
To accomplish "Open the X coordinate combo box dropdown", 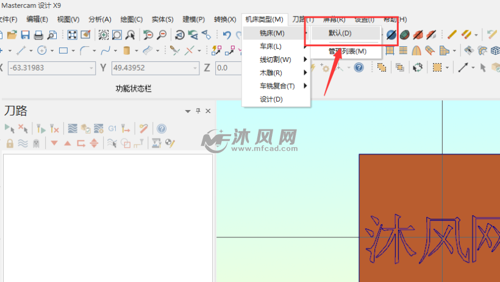I will pyautogui.click(x=91, y=68).
